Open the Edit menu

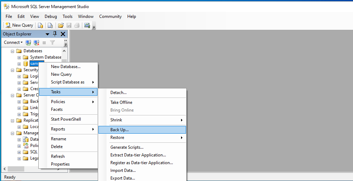21,16
